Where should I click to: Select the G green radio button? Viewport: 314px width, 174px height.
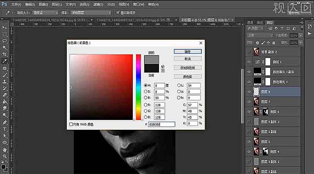click(146, 111)
